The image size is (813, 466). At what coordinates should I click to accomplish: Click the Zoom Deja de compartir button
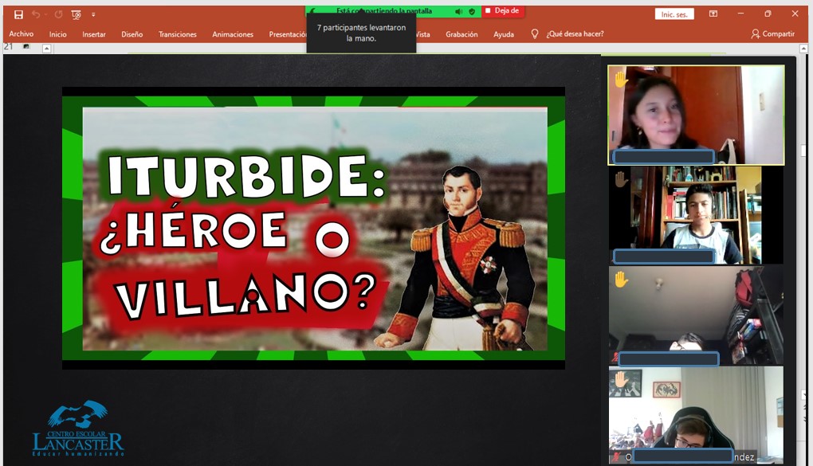point(502,11)
